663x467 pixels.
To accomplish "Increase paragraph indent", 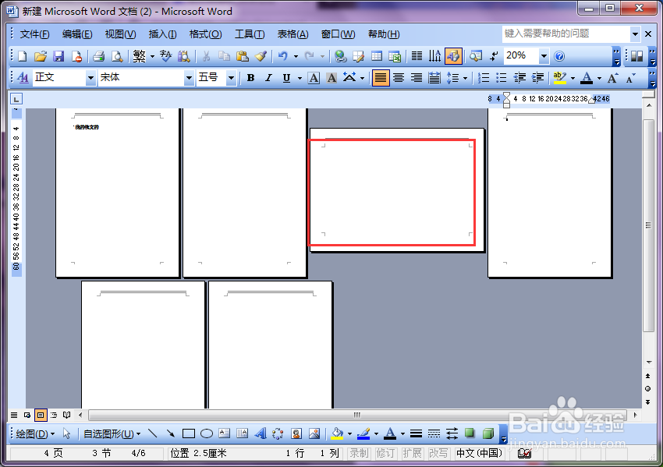I will 537,78.
